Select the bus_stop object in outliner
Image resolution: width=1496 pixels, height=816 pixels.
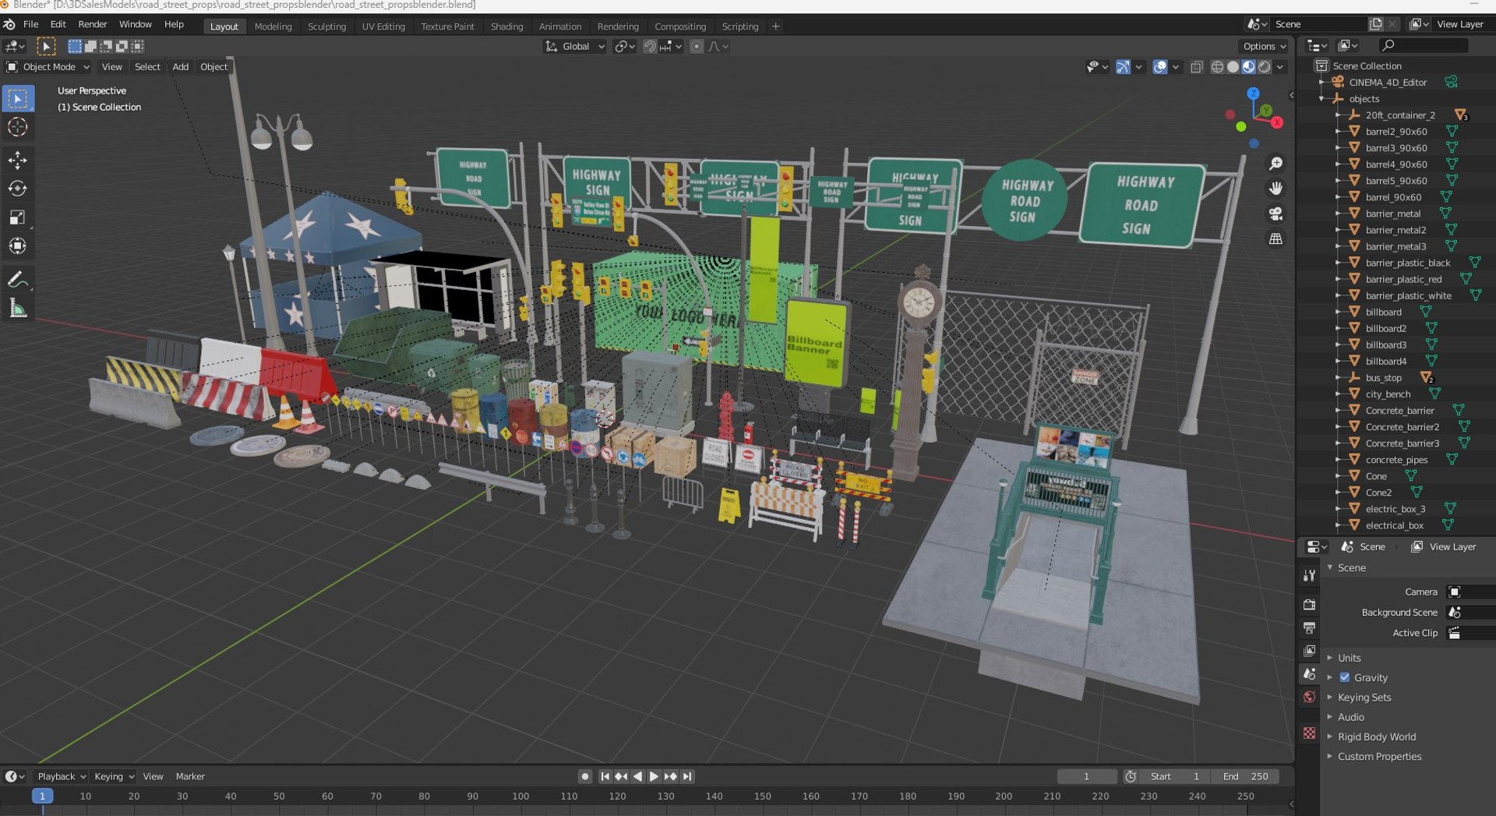[1383, 378]
